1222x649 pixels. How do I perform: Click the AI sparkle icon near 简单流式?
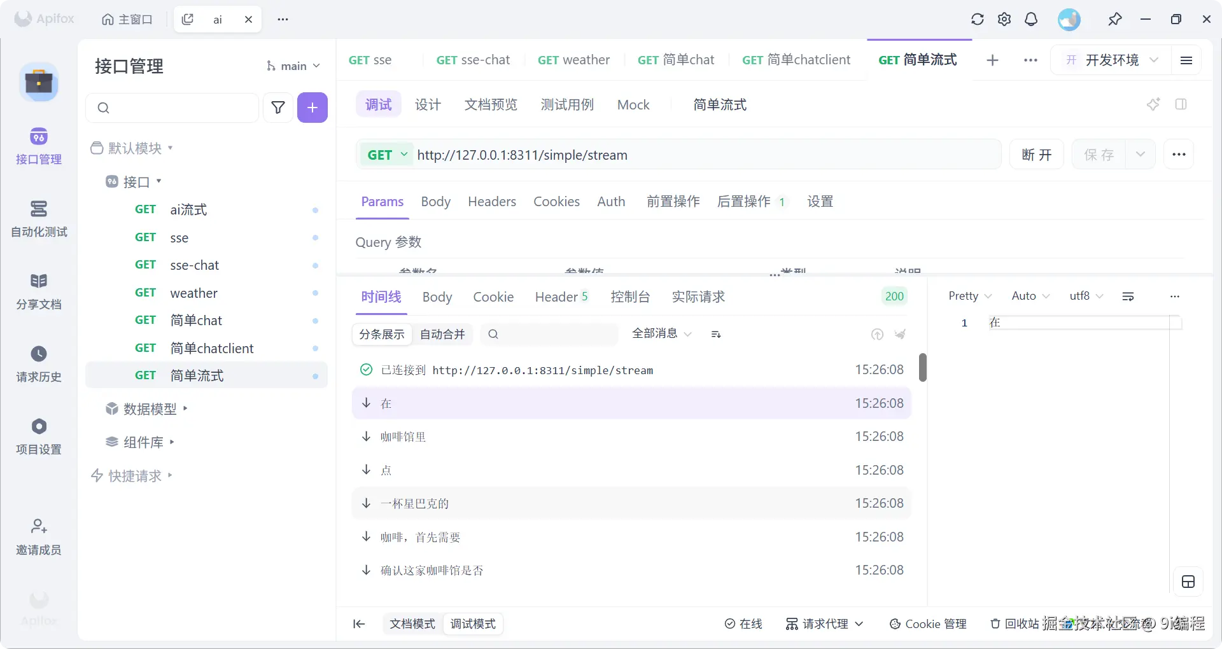(x=1153, y=104)
